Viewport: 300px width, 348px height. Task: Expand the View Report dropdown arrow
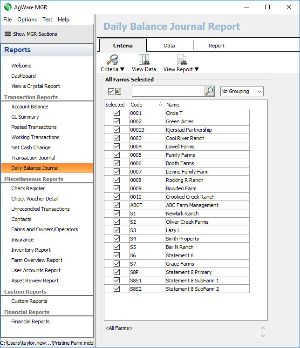click(197, 70)
